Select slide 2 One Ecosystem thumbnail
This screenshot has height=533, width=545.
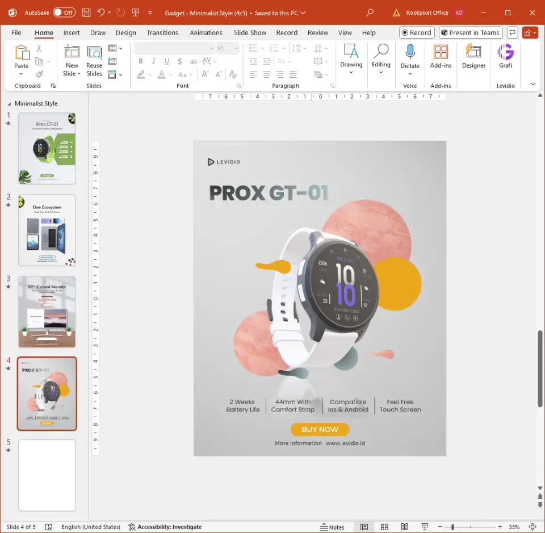(x=47, y=230)
